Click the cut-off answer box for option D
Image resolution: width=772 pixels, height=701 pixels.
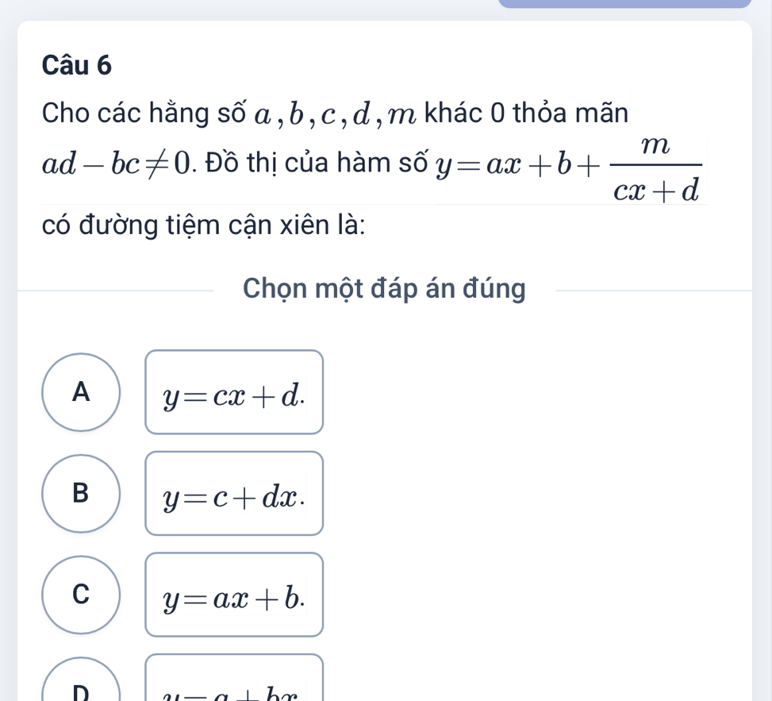(234, 681)
